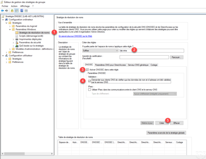The width and height of the screenshot is (206, 159).
Task: Click the QoS basée sur la stratégie chart icon
Action: click(x=17, y=46)
